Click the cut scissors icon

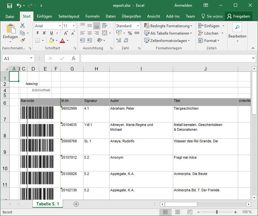[x=22, y=26]
